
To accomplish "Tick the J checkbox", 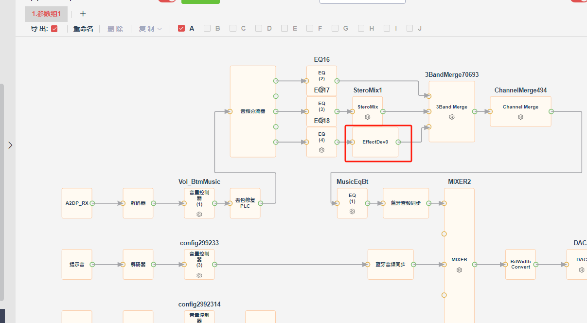I will point(410,28).
